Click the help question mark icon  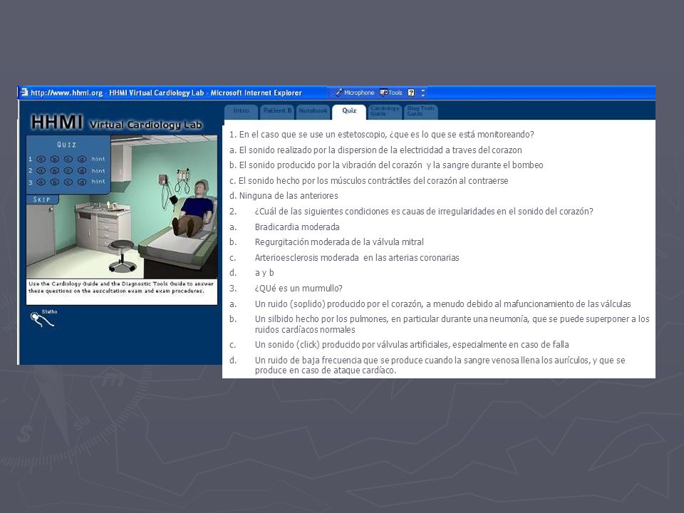pyautogui.click(x=411, y=93)
